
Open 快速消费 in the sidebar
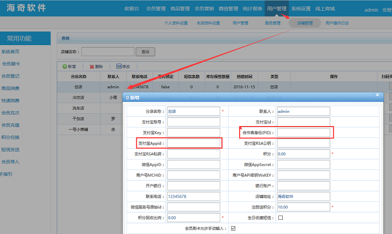point(10,101)
